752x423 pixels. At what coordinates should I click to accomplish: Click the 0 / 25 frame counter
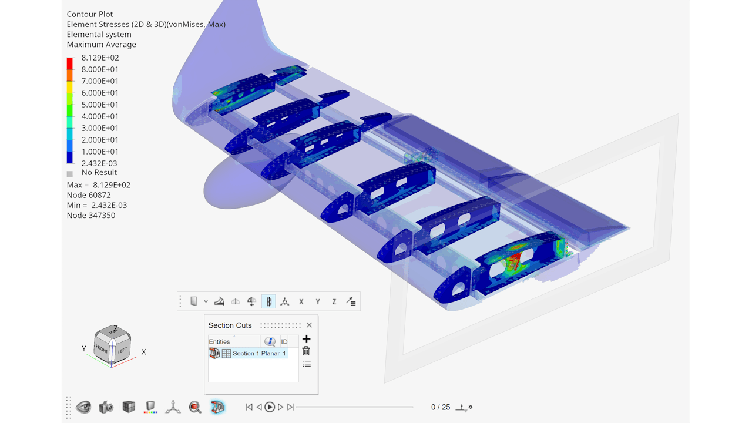tap(441, 407)
